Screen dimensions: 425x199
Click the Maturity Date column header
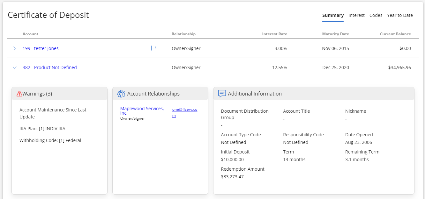tap(335, 34)
